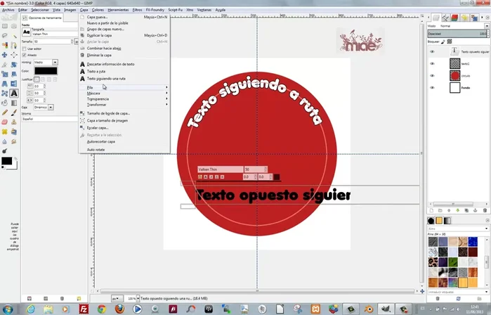Screen dimensions: 491x315
Task: Select the Rectangle Select tool
Action: [x=5, y=26]
